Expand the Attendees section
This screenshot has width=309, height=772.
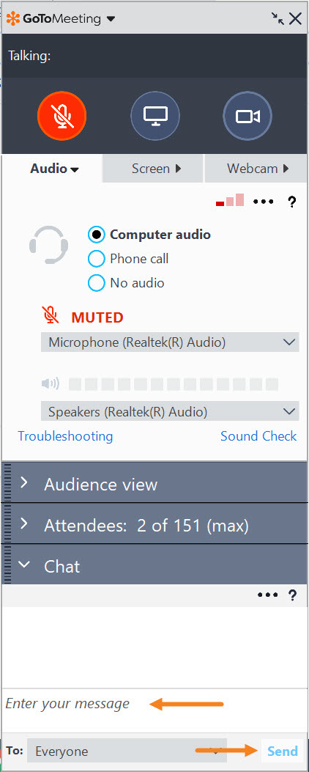(x=155, y=524)
